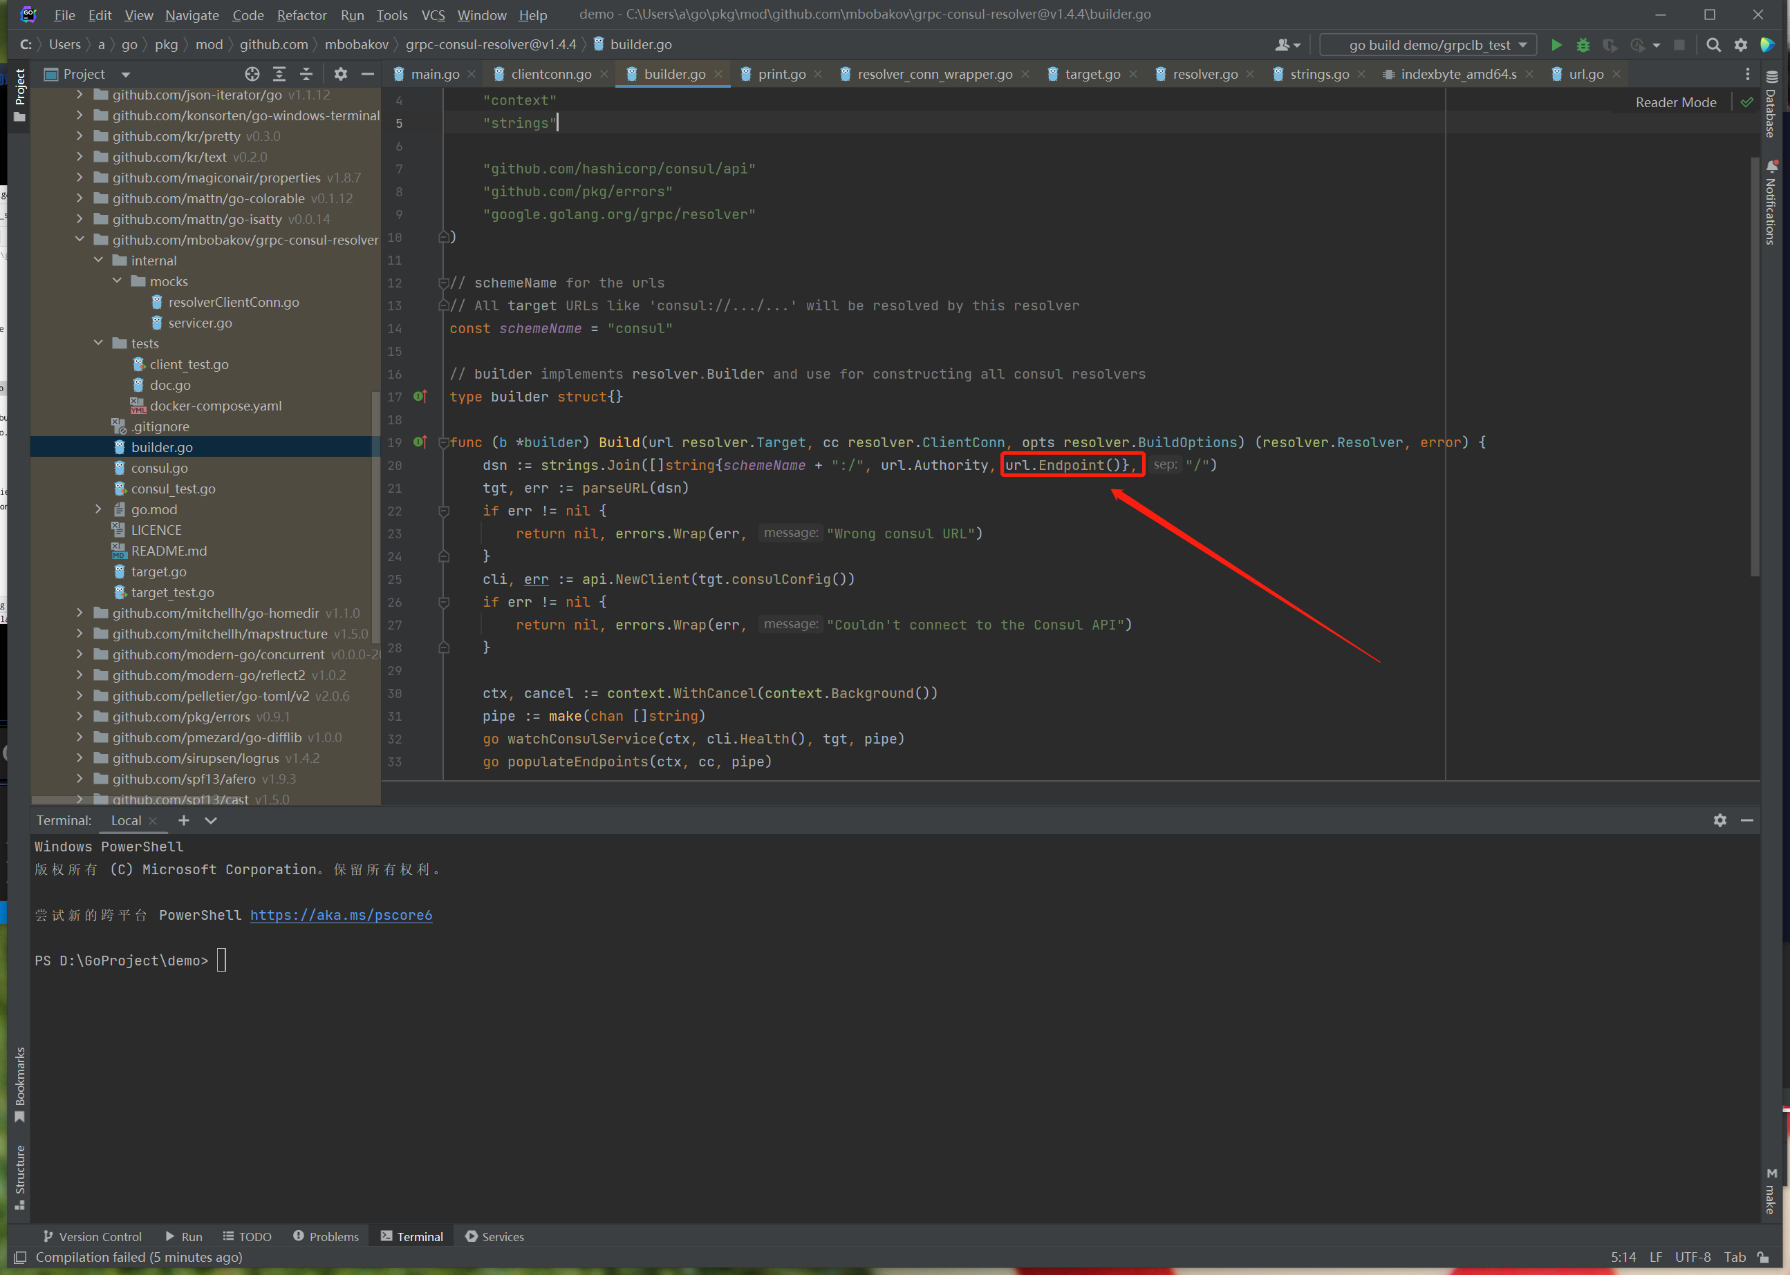Click implementation gutter icon on line 19
This screenshot has height=1275, width=1790.
point(420,442)
